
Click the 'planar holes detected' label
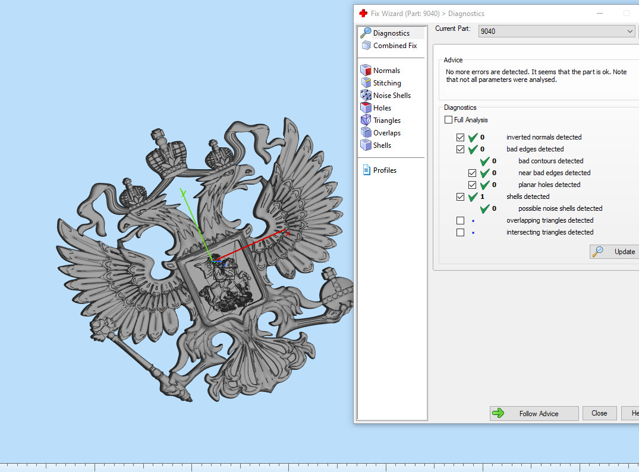549,185
